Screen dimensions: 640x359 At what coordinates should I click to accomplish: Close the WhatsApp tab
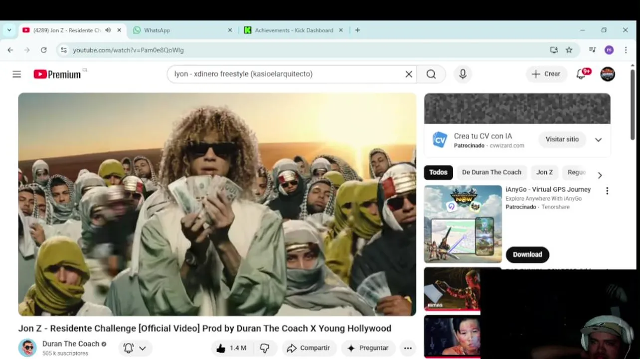[x=230, y=30]
